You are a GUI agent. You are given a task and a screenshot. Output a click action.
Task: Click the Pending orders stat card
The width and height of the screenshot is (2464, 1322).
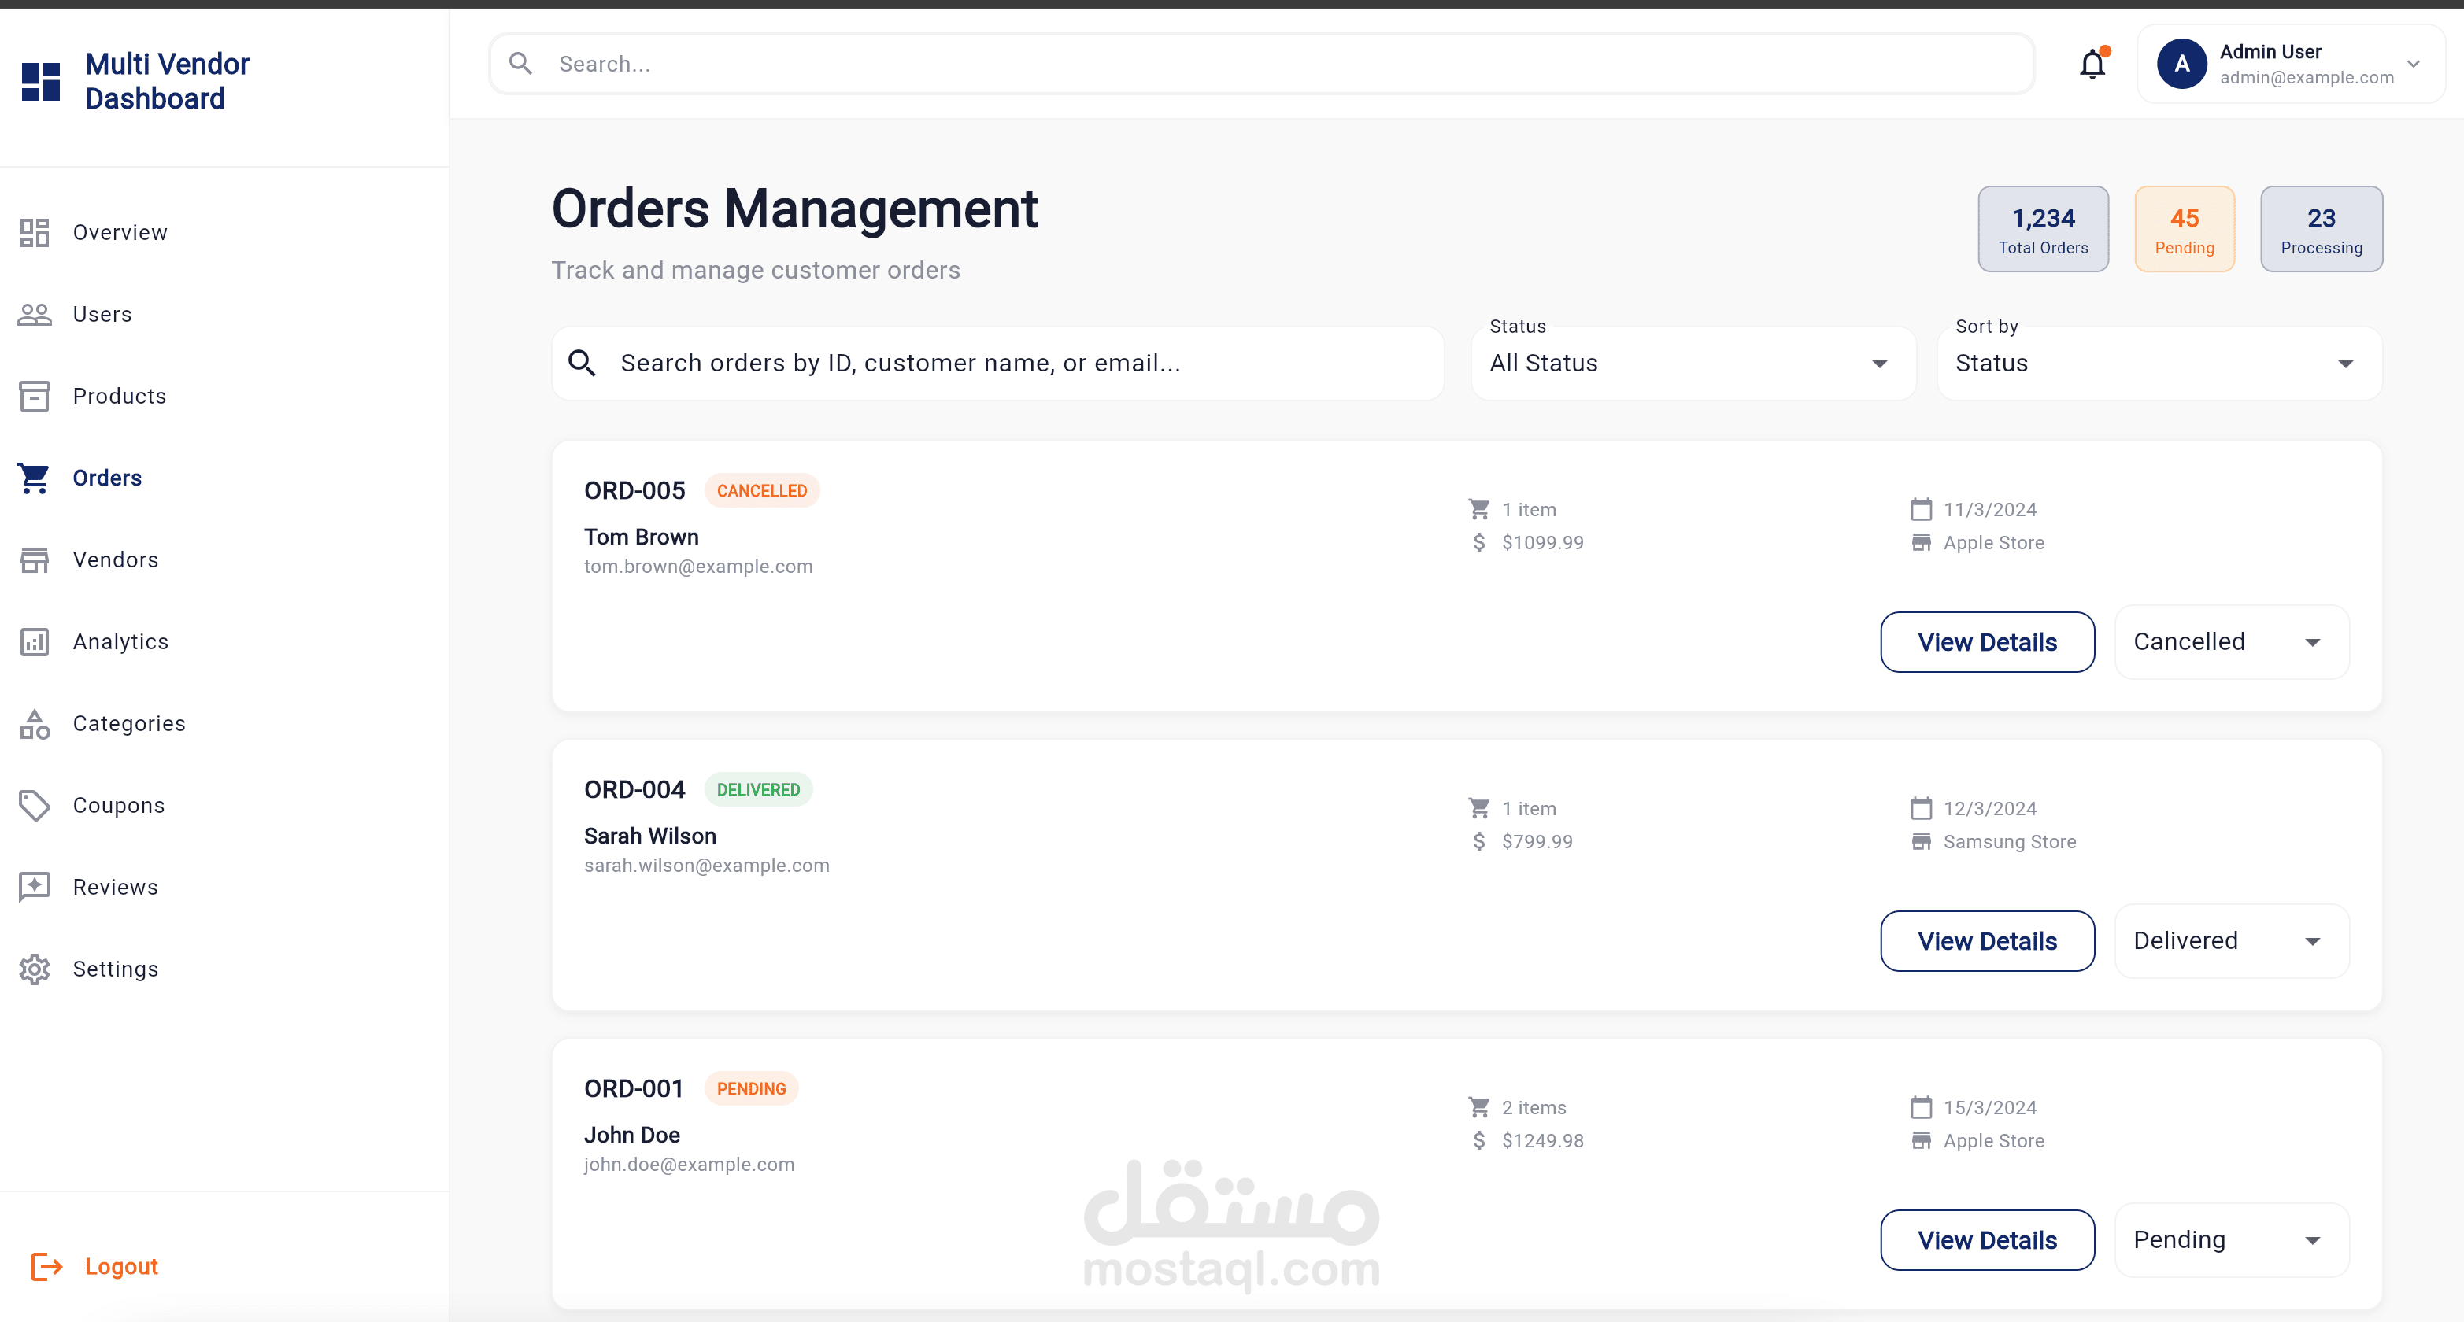(x=2185, y=230)
